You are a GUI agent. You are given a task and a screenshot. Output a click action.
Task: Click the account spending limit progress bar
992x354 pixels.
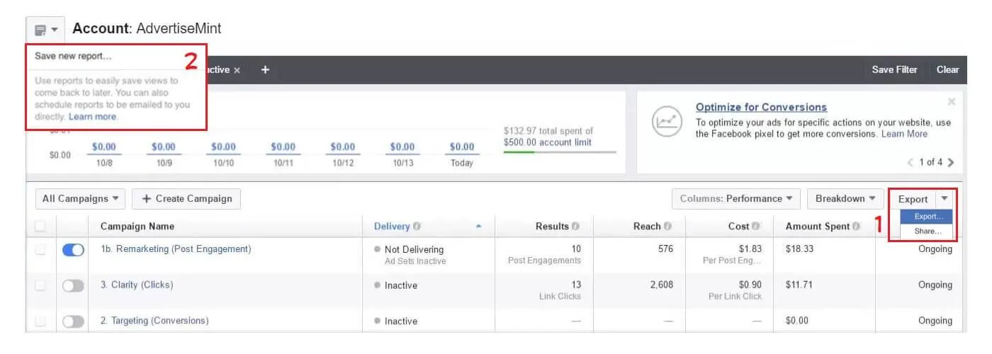[560, 152]
